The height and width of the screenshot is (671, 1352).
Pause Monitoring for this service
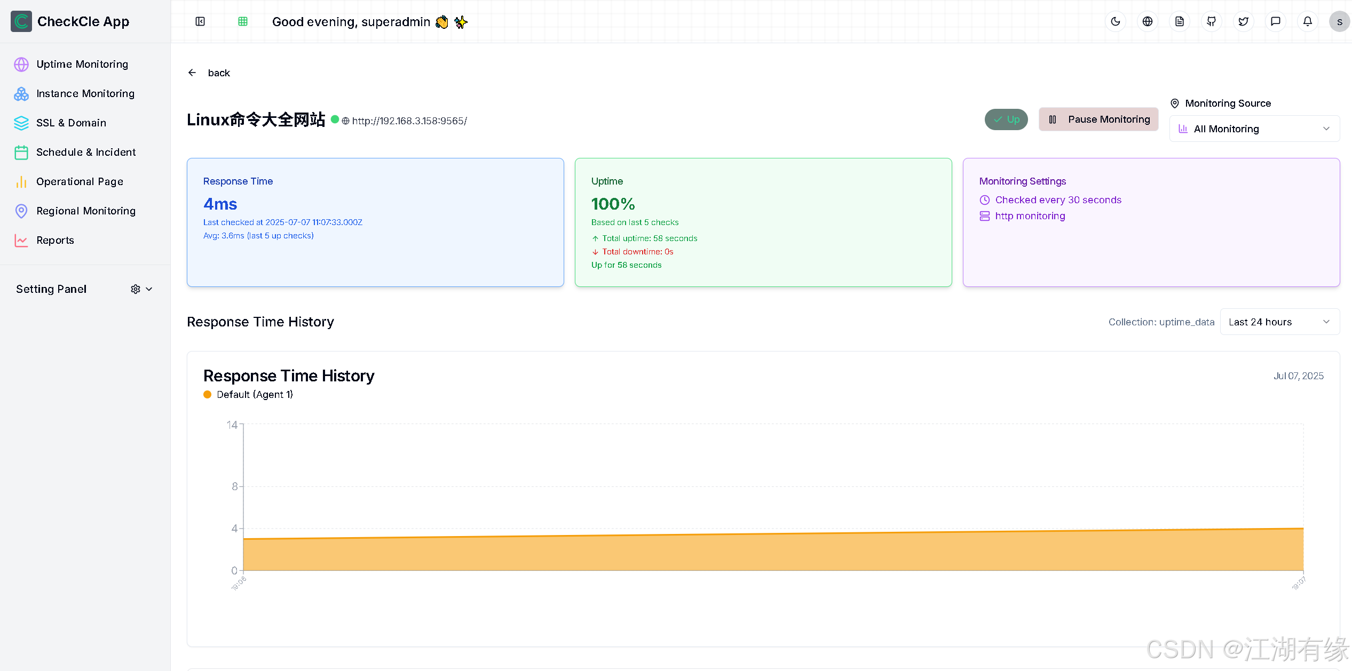point(1098,119)
